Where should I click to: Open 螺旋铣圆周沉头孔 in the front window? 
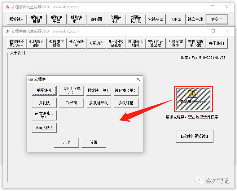[x=17, y=43]
